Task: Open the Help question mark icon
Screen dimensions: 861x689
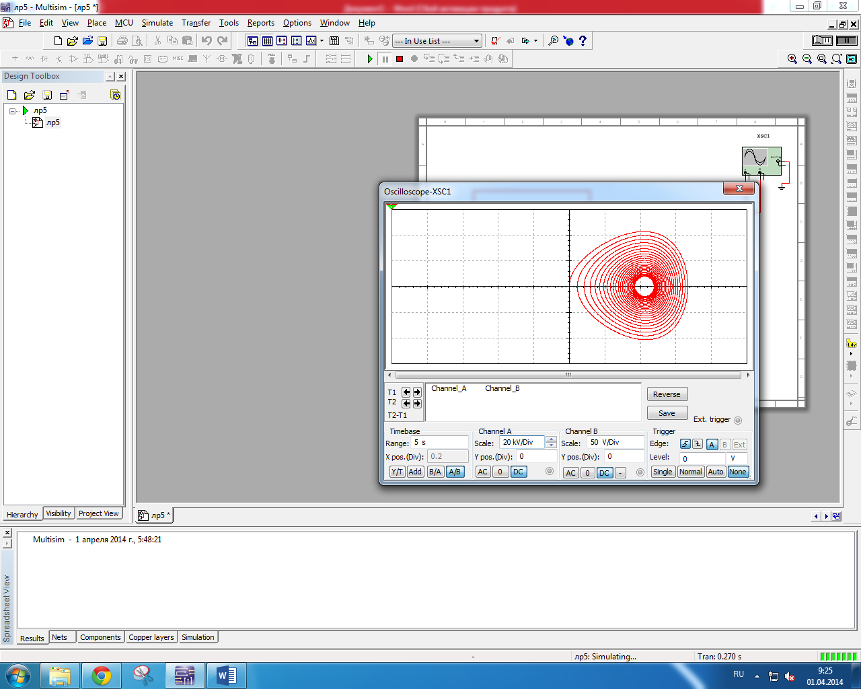Action: [x=583, y=41]
